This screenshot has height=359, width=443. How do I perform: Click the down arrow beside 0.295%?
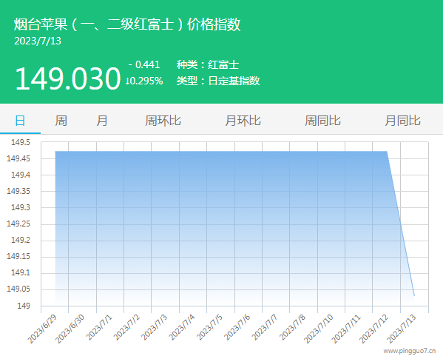[x=128, y=81]
